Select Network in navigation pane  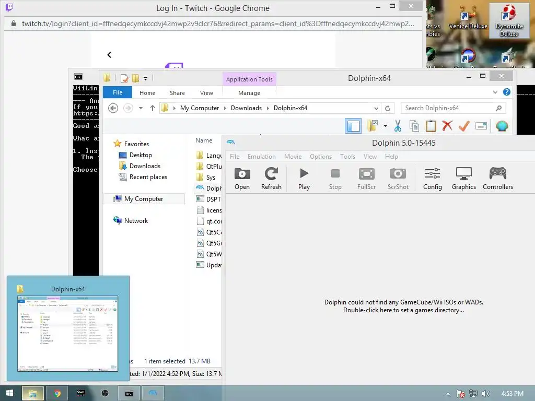(x=136, y=221)
